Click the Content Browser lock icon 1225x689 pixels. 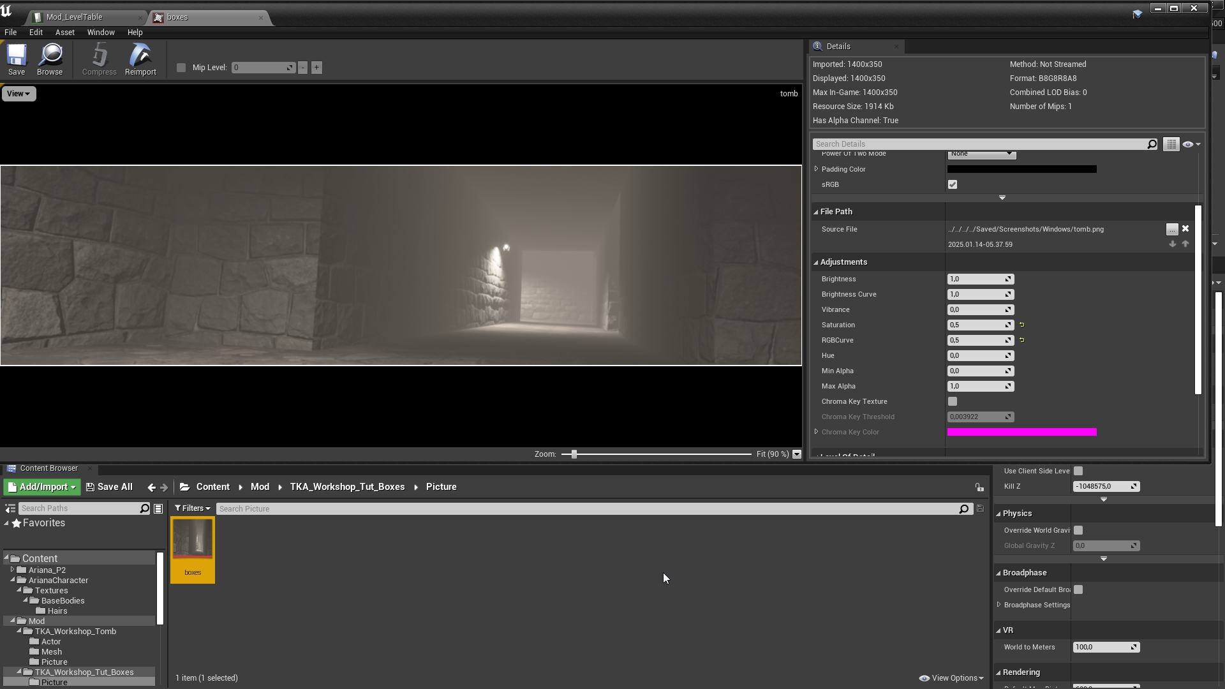pyautogui.click(x=979, y=487)
